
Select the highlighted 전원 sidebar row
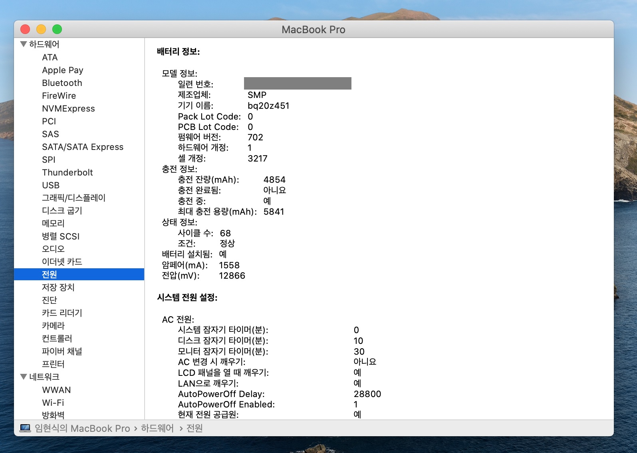point(79,274)
